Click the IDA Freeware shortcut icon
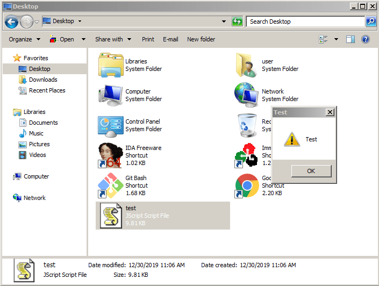Viewport: 379px width, 286px height. tap(110, 155)
